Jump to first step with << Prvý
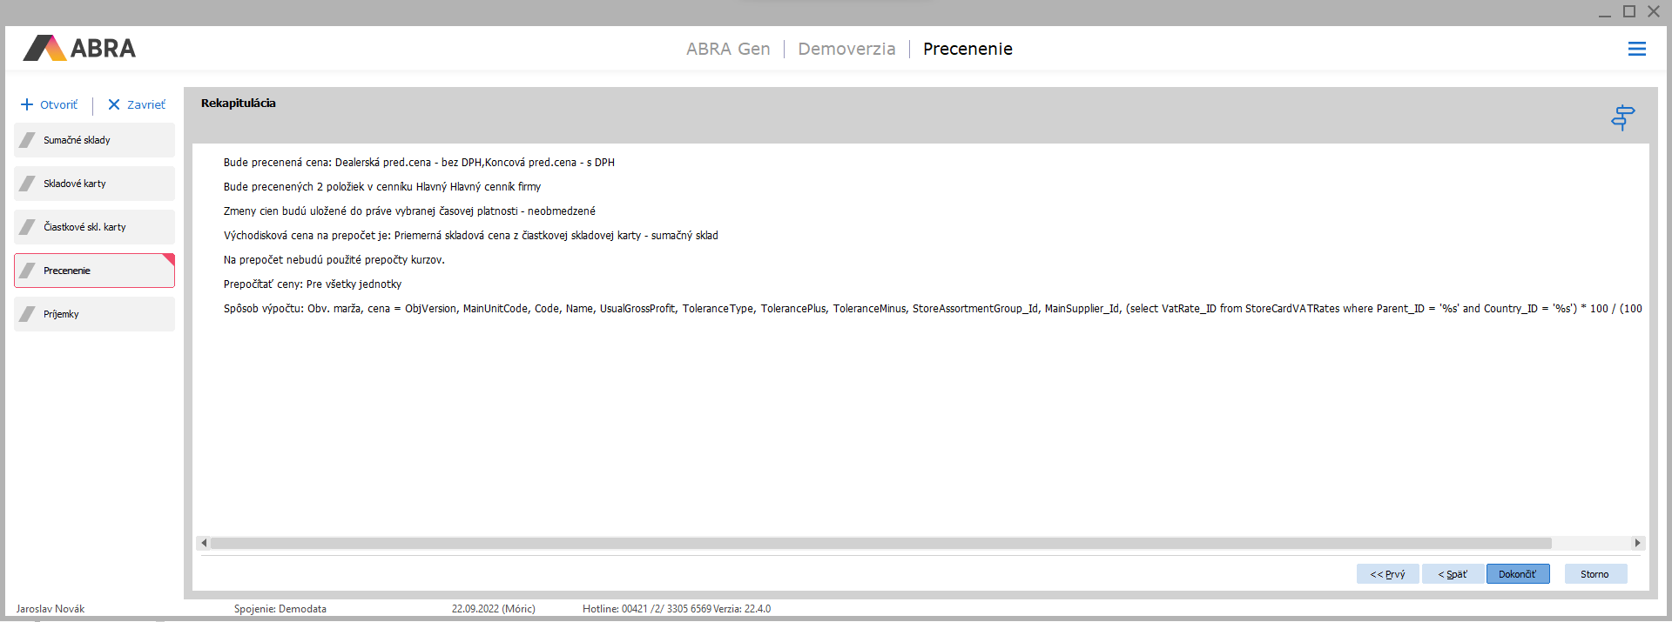Screen dimensions: 1672x622 (x=1387, y=574)
